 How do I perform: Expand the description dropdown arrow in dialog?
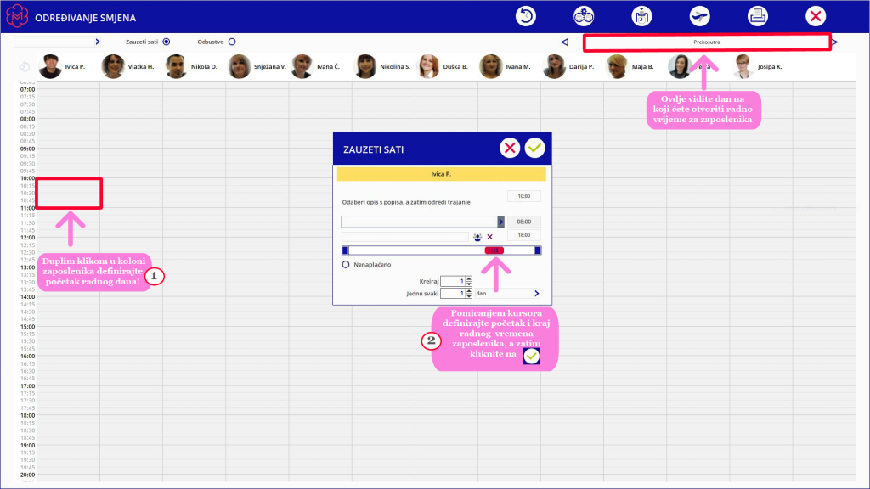(x=500, y=222)
